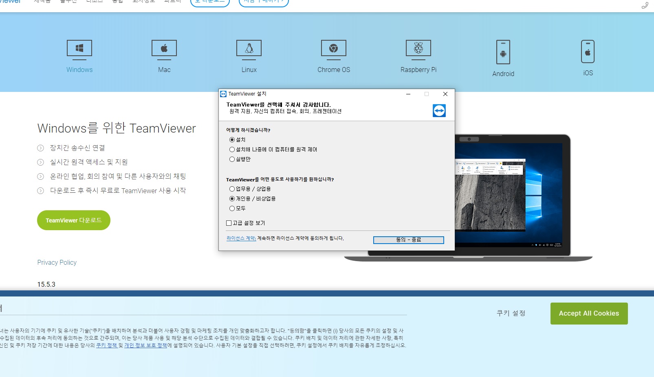This screenshot has width=654, height=377.
Task: Click the Mac label under platform icons
Action: (164, 70)
